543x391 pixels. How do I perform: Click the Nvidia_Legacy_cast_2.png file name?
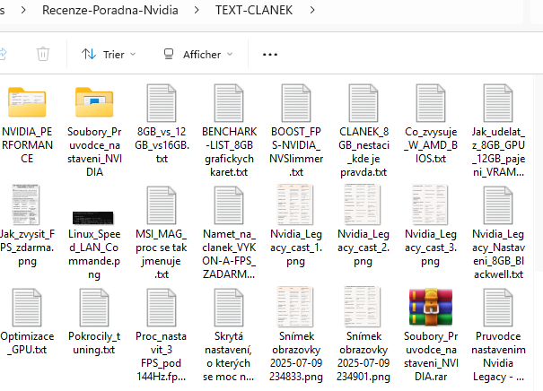point(363,248)
